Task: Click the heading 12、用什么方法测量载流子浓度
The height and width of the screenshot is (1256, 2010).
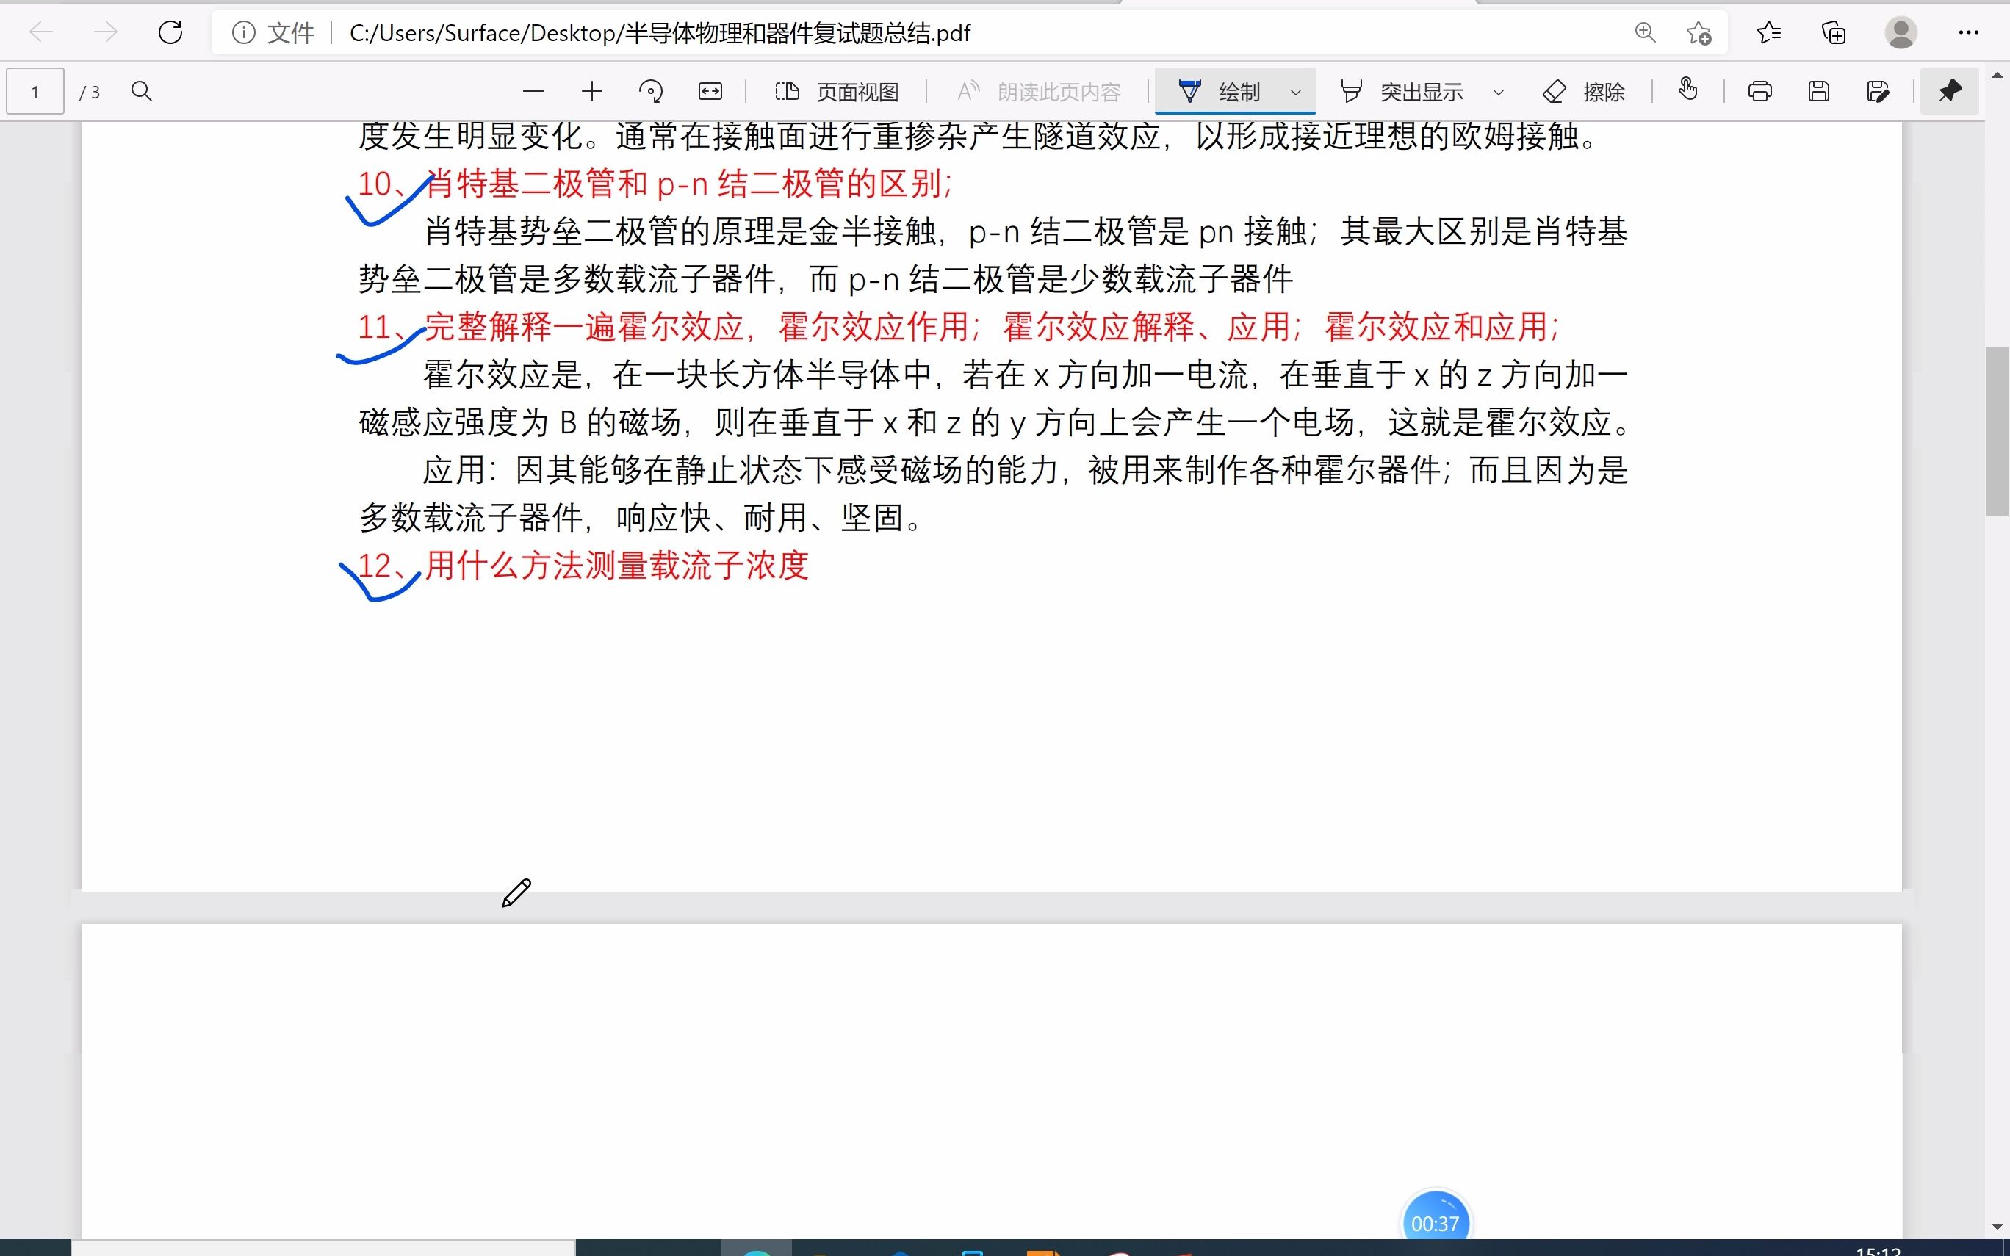Action: (583, 566)
